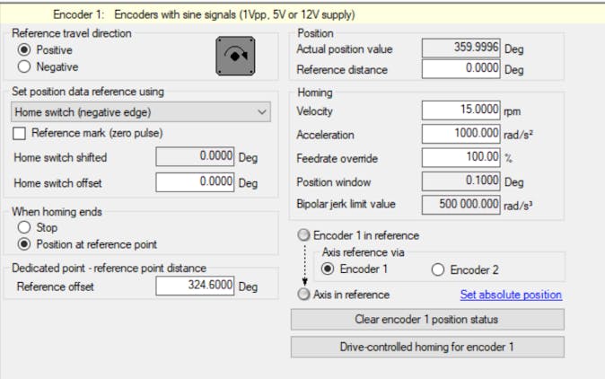Click the rotation direction icon
This screenshot has width=605, height=379.
tap(237, 57)
